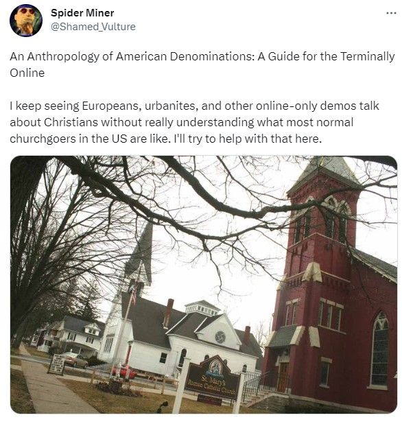Click the arched stained-glass window on brick church
This screenshot has height=424, width=402.
click(380, 349)
